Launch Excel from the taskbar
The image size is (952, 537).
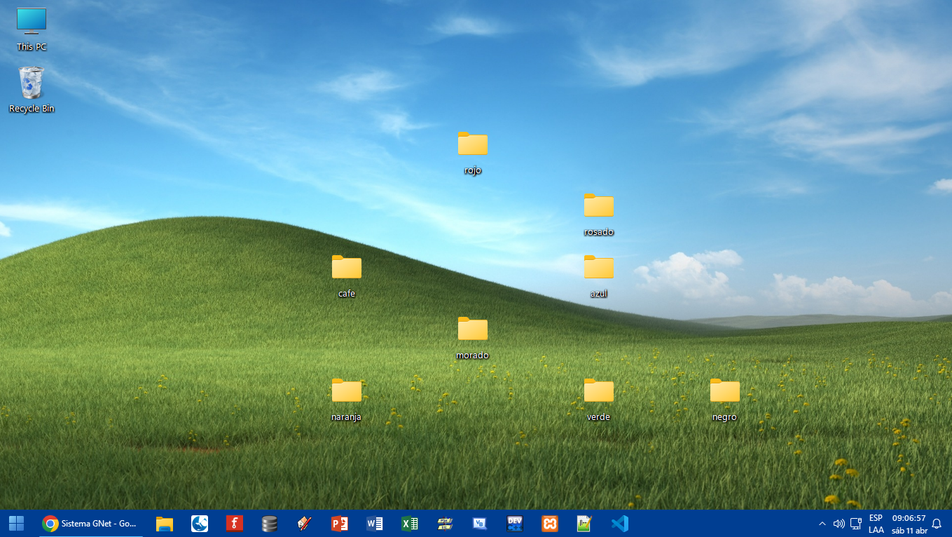(410, 523)
